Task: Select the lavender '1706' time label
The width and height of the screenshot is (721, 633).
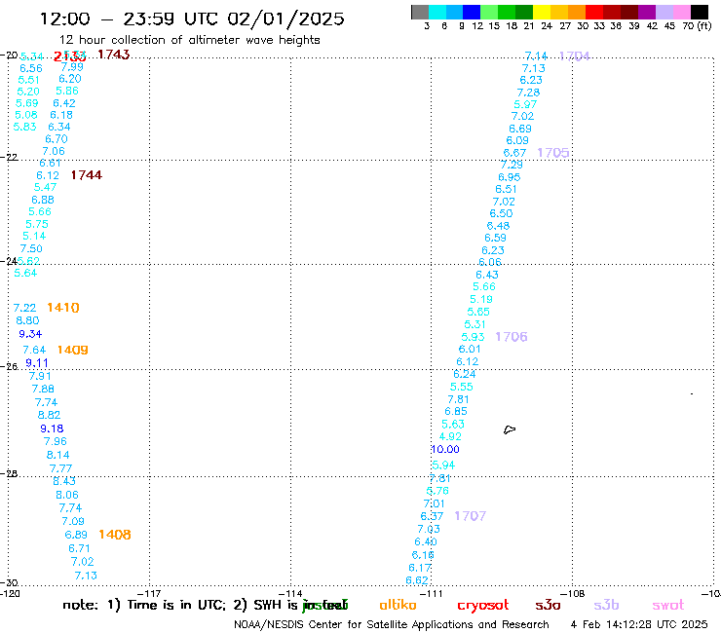Action: [x=512, y=337]
